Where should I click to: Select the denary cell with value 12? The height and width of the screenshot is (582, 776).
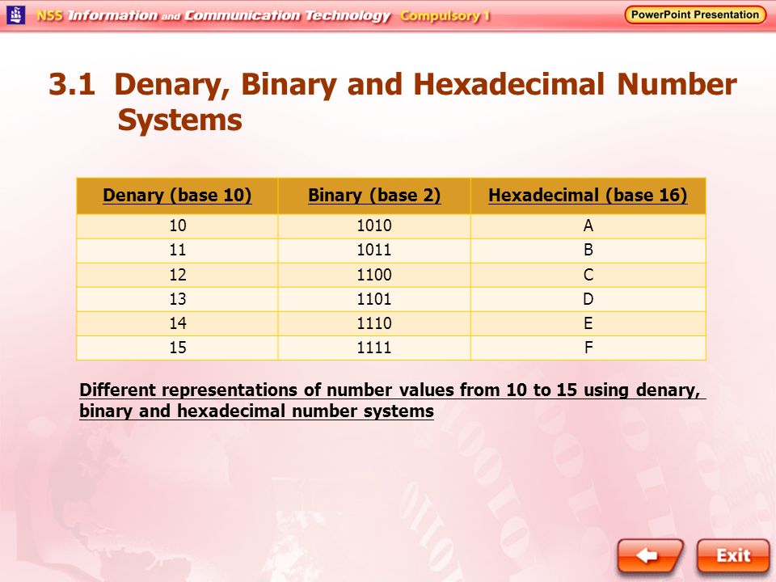coord(177,275)
